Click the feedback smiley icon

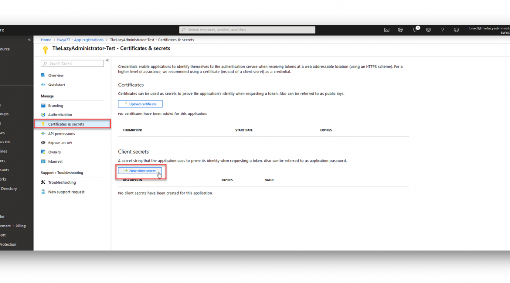pyautogui.click(x=456, y=30)
